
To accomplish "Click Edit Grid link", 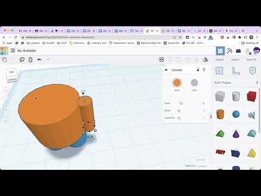I will (x=201, y=160).
